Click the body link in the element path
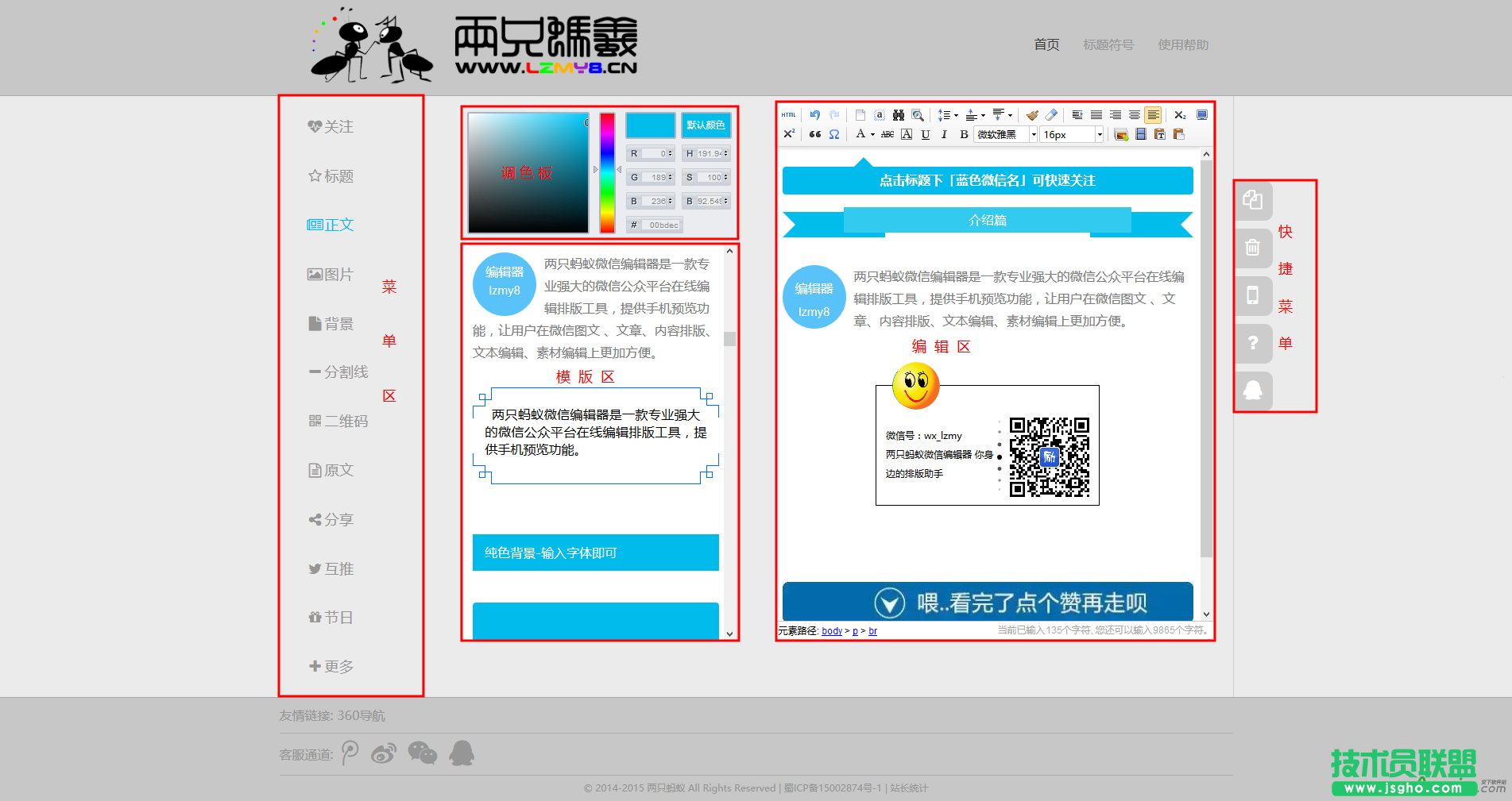Viewport: 1512px width, 801px height. pyautogui.click(x=831, y=630)
